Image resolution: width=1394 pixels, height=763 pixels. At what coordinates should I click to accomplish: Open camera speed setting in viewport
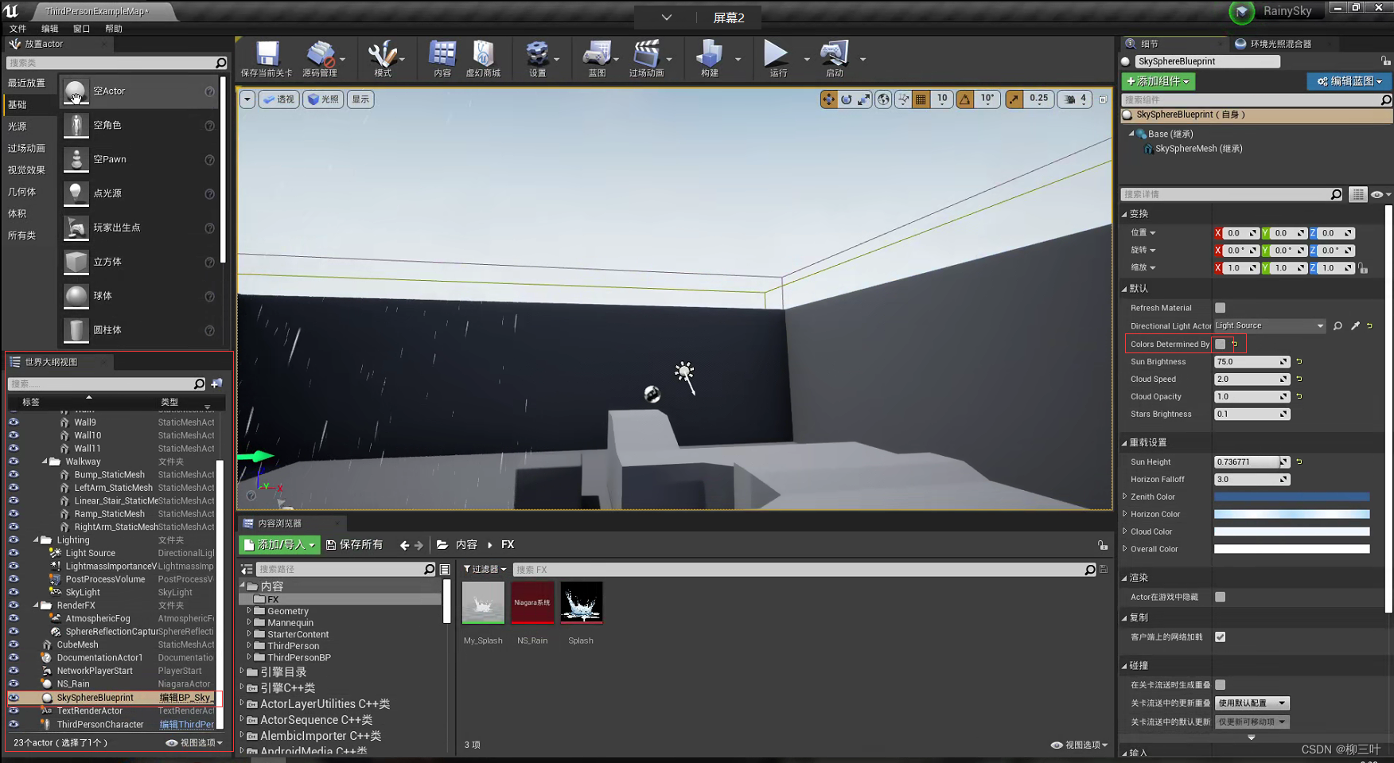click(x=1074, y=99)
